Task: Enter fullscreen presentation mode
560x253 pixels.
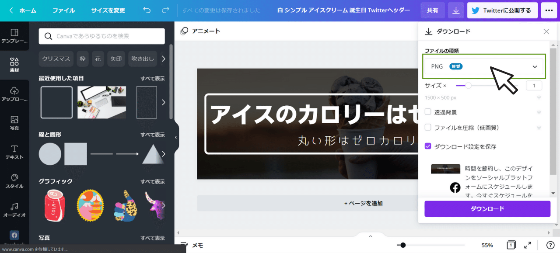Action: 528,245
